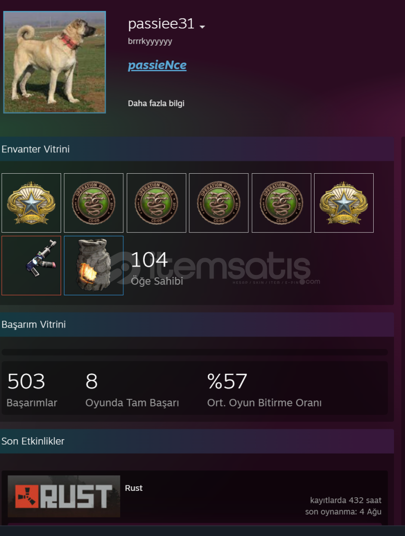
Task: Click the %57 Ort. Oyun Bitirme Oranı stat
Action: pyautogui.click(x=264, y=390)
